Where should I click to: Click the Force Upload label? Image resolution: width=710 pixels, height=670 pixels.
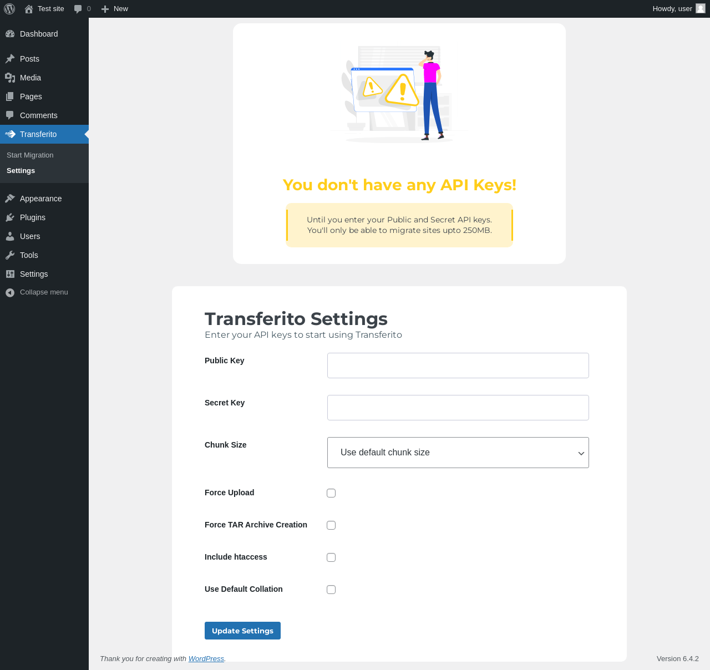[x=229, y=493]
